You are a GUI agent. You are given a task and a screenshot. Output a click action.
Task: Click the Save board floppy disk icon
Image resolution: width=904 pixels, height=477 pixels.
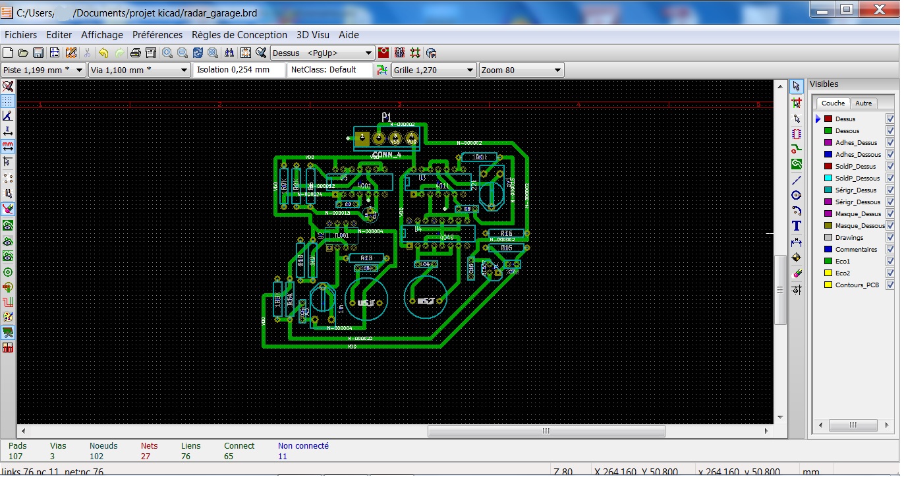point(38,53)
